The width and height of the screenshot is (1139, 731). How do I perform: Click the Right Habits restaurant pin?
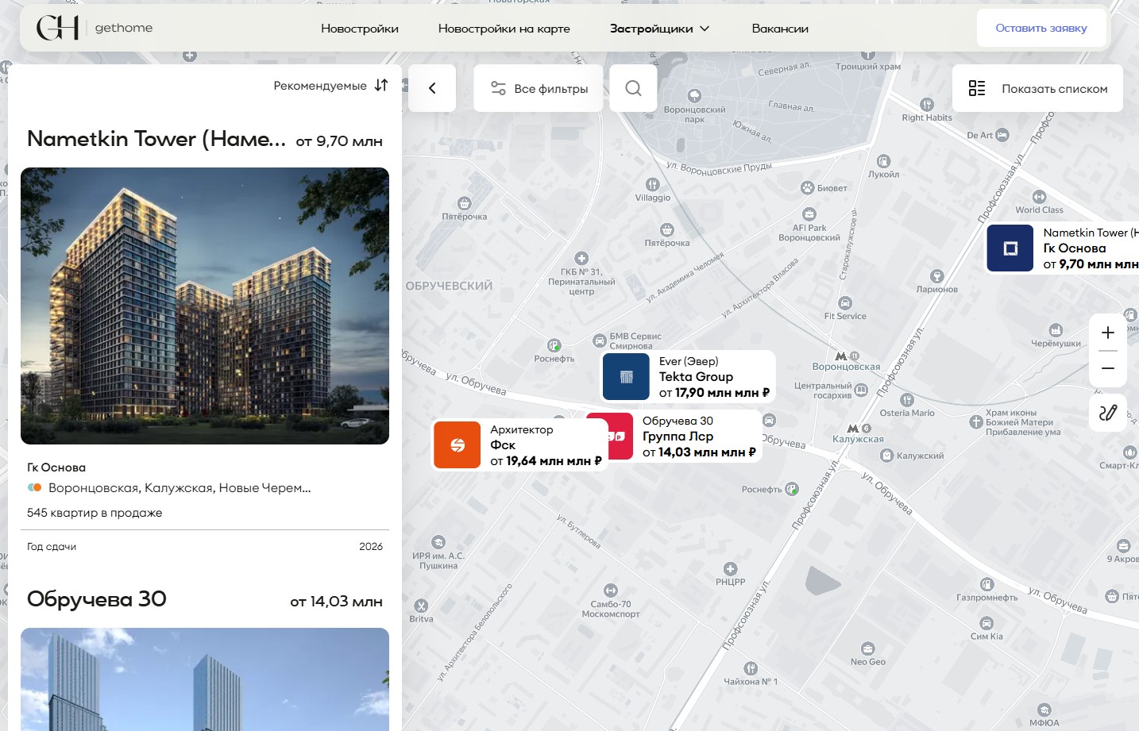pyautogui.click(x=927, y=104)
